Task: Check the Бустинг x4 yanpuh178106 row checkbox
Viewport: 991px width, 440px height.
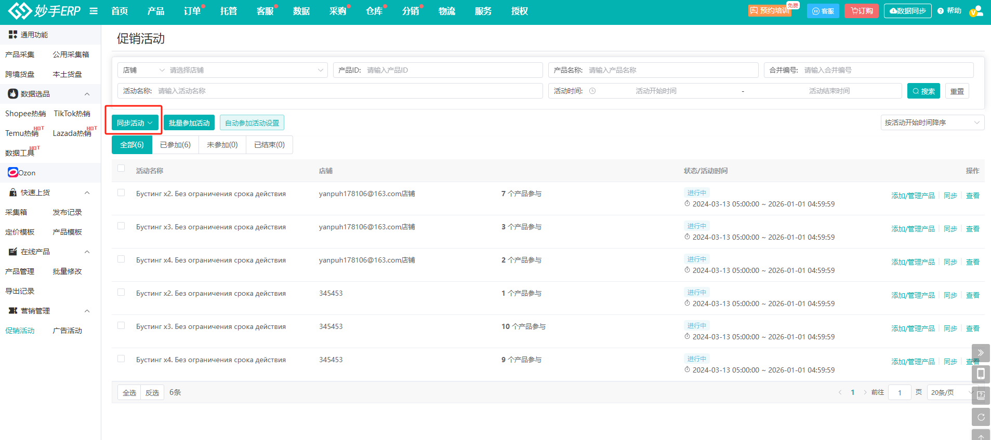Action: [x=121, y=259]
